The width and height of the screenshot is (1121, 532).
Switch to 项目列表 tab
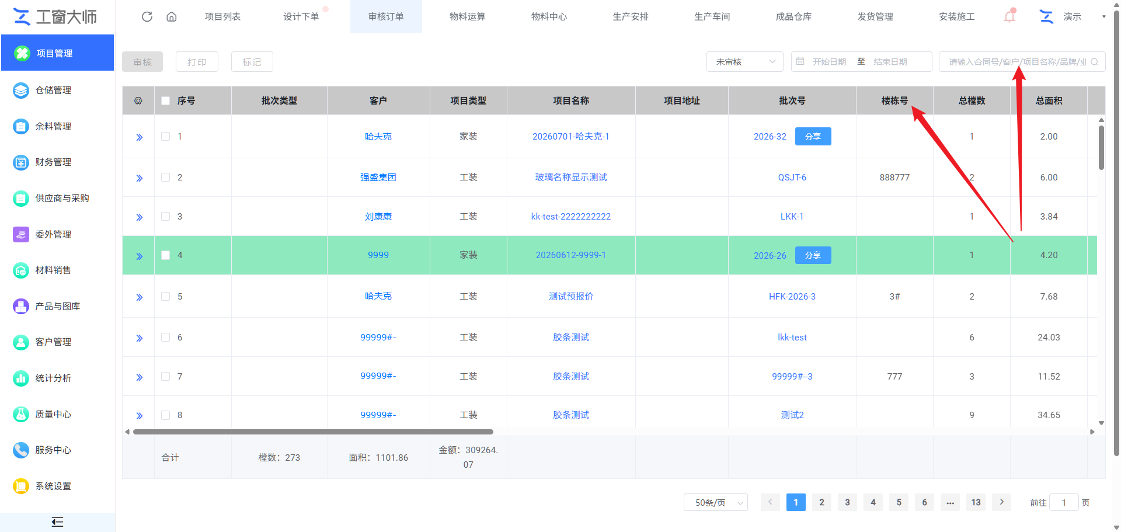click(222, 16)
